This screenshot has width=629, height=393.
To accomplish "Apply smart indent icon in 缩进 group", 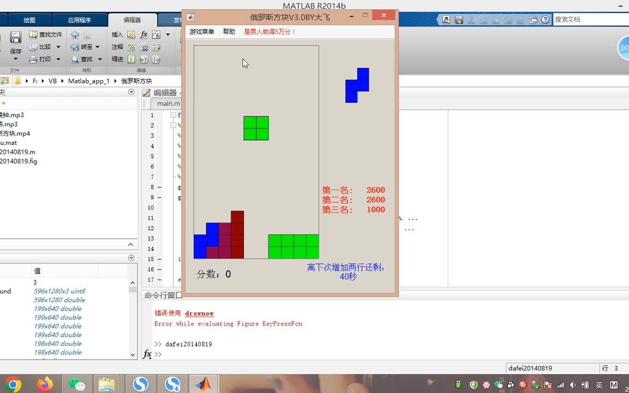I will click(x=131, y=59).
